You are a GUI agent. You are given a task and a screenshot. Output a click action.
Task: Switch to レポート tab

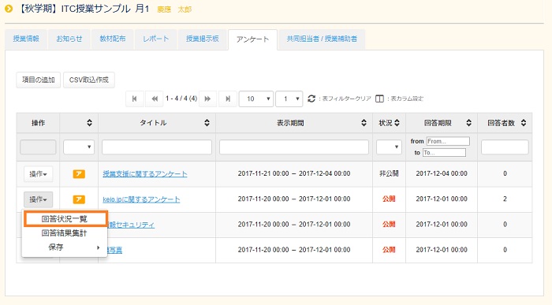[x=155, y=39]
